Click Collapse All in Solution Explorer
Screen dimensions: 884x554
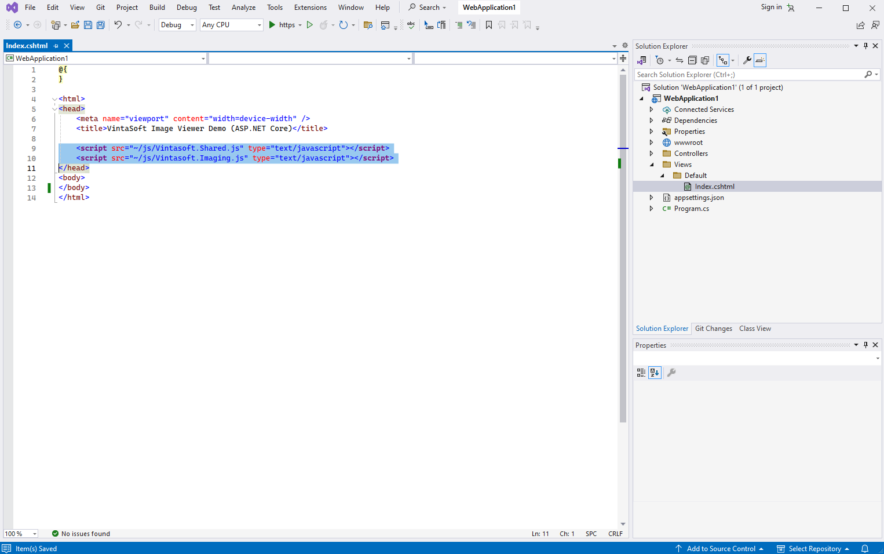[692, 60]
